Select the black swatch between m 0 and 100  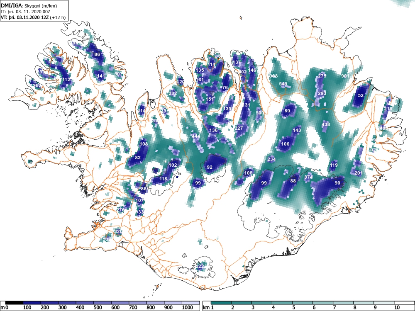click(x=14, y=303)
